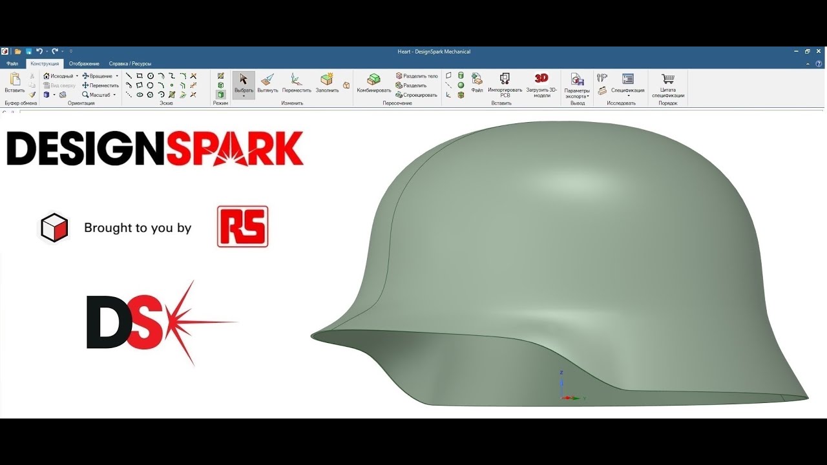Image resolution: width=827 pixels, height=465 pixels.
Task: Insert a sphere from Вставить group
Action: tap(461, 85)
